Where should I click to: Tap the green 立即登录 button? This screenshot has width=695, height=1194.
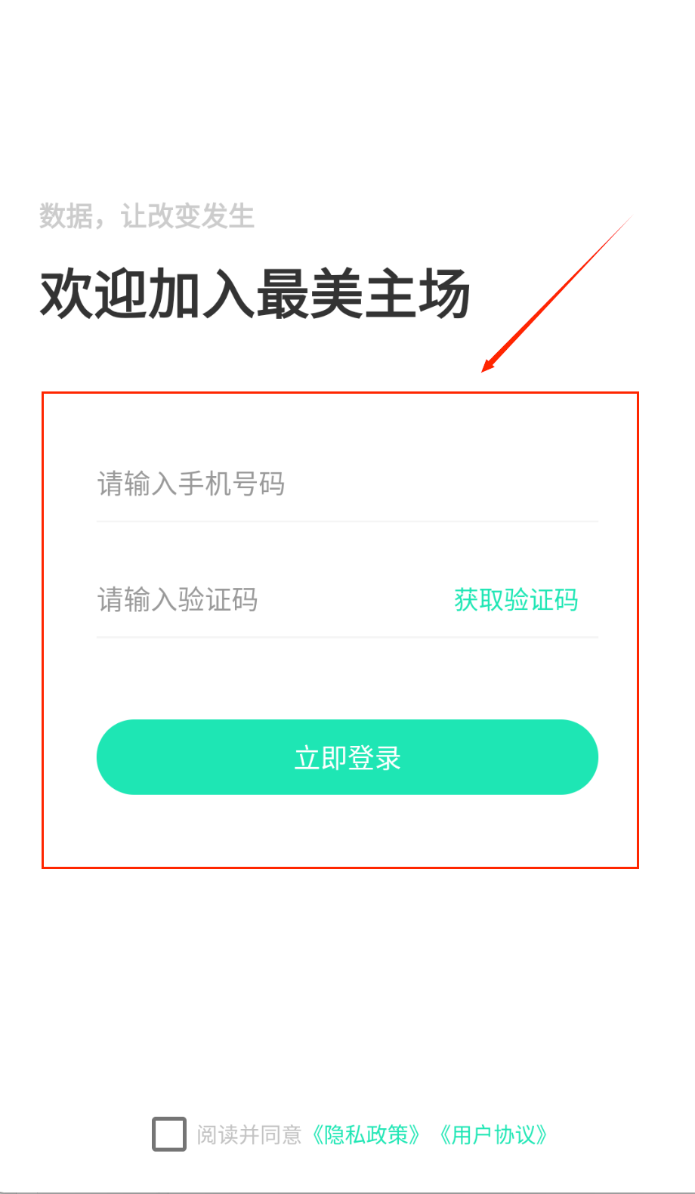pyautogui.click(x=347, y=757)
